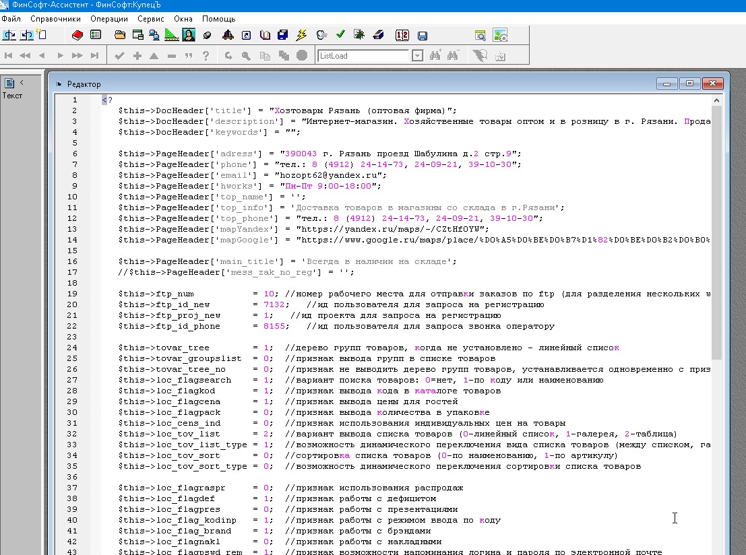This screenshot has width=746, height=555.
Task: Click inside the ListLoad text field
Action: pyautogui.click(x=364, y=56)
